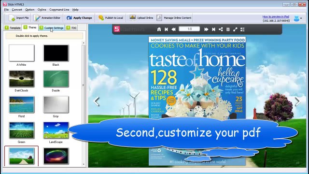The image size is (309, 174).
Task: Click the Share icon in viewer bar
Action: pos(221,29)
